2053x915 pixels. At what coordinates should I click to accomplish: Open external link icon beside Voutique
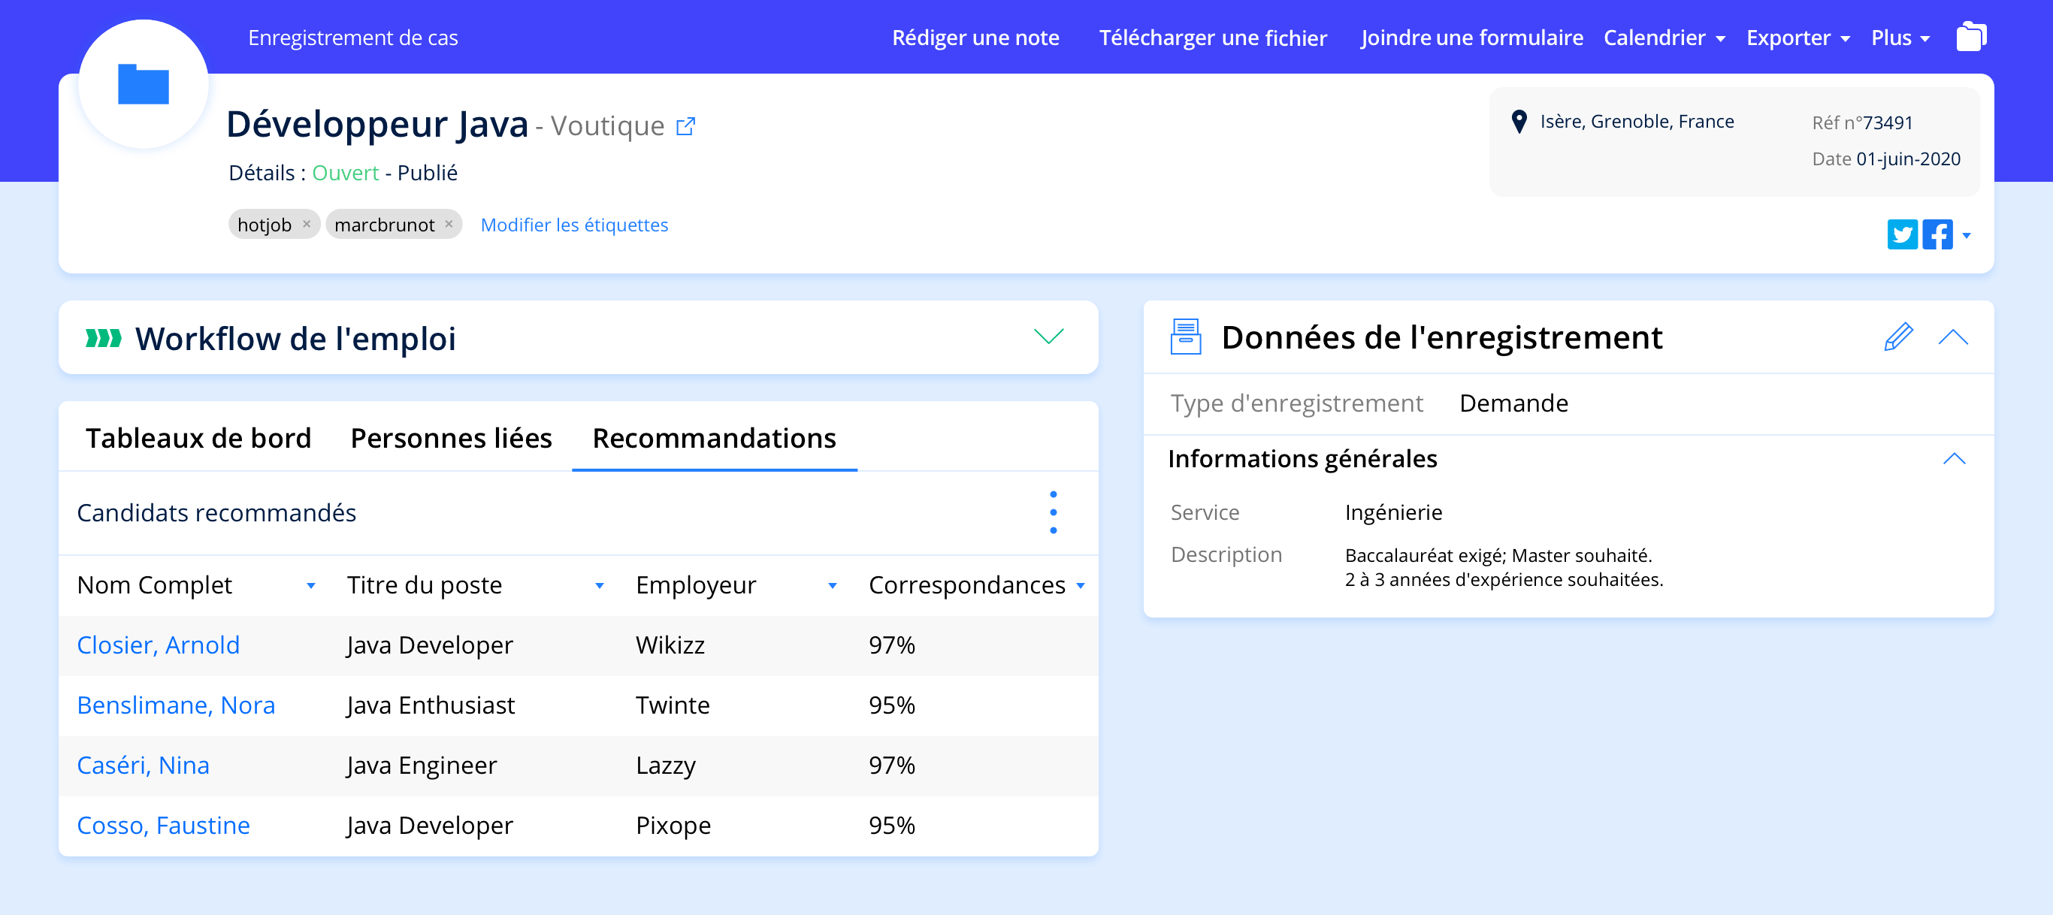point(685,127)
